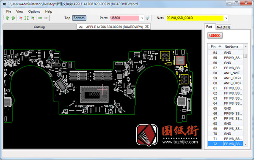Image resolution: width=254 pixels, height=160 pixels.
Task: Click the zoom out magnifier icon
Action: 21,18
